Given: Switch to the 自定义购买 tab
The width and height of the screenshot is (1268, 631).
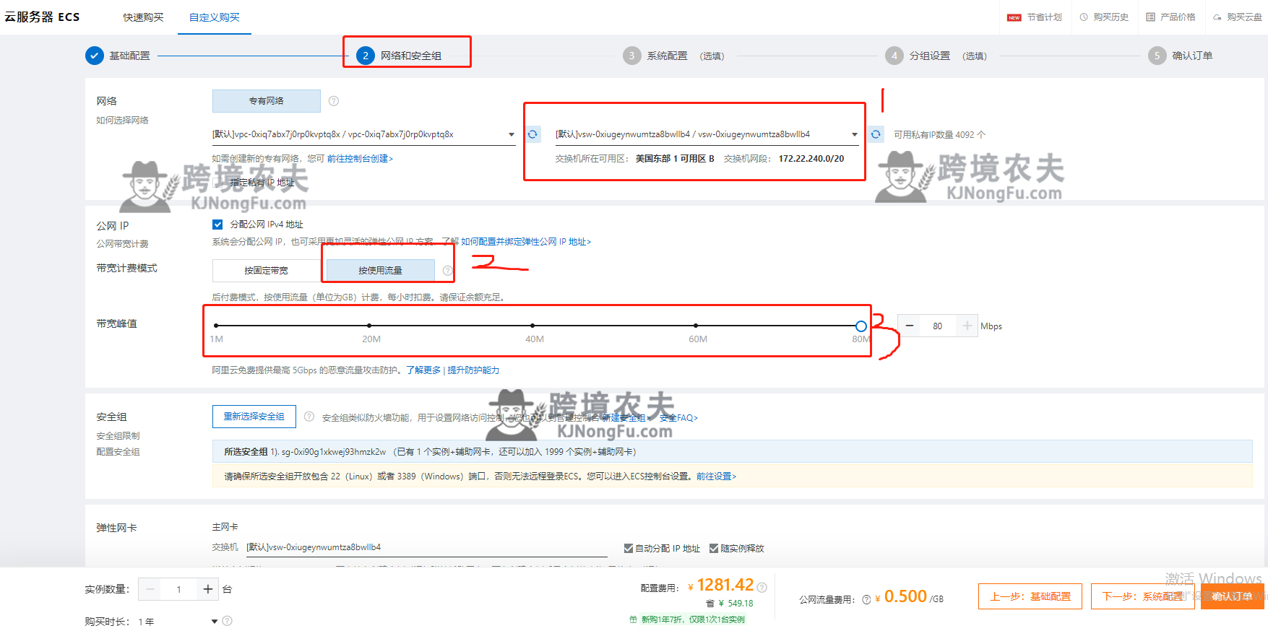Looking at the screenshot, I should point(214,17).
